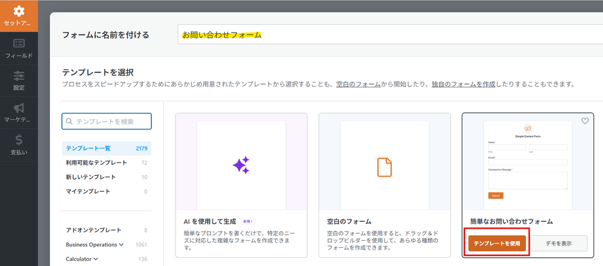Open the マーケティング megaphone sidebar panel
This screenshot has width=603, height=266.
[19, 112]
